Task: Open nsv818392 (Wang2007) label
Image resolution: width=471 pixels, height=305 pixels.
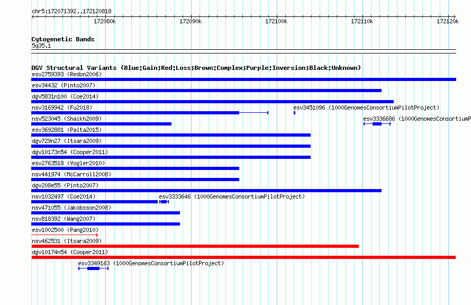Action: (64, 219)
